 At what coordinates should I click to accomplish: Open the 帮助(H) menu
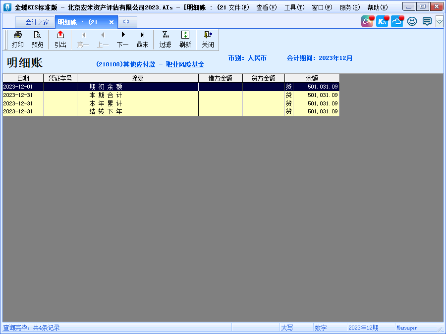(378, 7)
